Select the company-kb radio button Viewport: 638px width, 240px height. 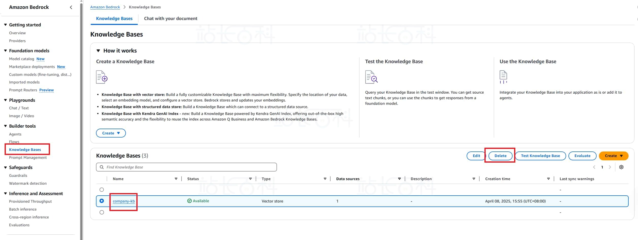(x=102, y=201)
